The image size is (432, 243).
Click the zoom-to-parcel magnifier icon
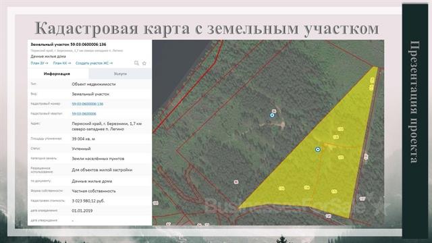(136, 63)
